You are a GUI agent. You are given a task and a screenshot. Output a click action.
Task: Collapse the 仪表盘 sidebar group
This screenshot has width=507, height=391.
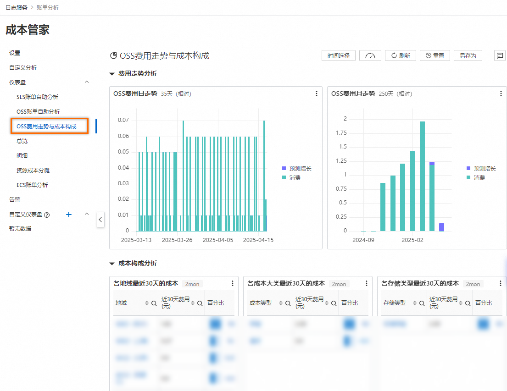tap(87, 82)
